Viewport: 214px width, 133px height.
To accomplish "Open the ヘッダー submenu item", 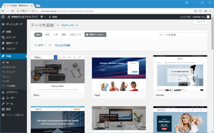I will point(6,81).
